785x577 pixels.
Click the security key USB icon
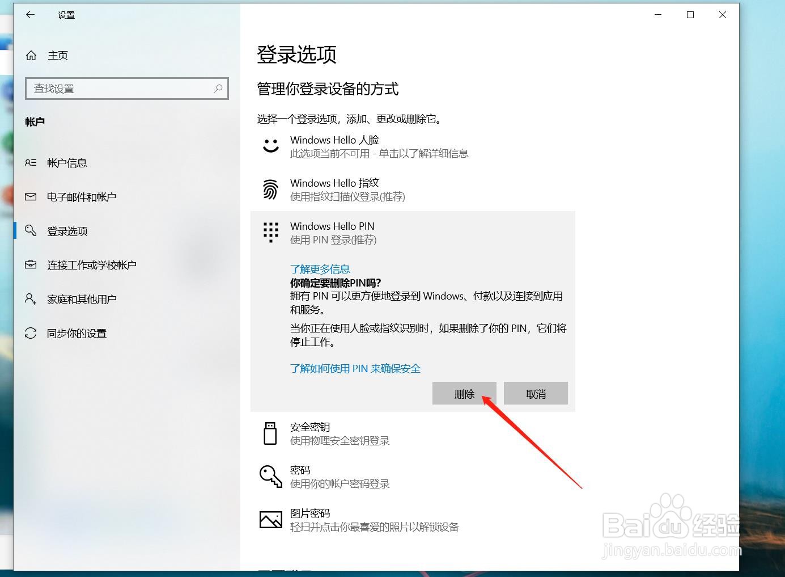coord(270,433)
